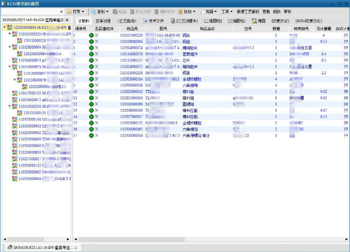Image resolution: width=350 pixels, height=252 pixels.
Task: Switch to the 签审过程 tab
Action: [103, 21]
